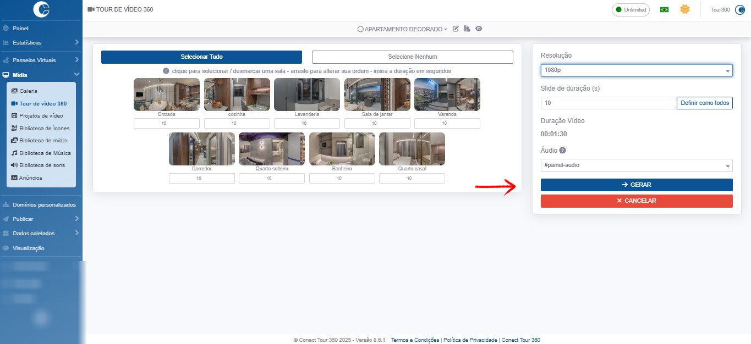
Task: Click the eye preview icon in header
Action: point(479,29)
